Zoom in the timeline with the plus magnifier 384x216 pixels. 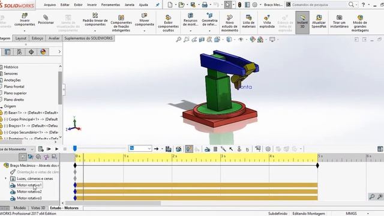tap(380, 197)
